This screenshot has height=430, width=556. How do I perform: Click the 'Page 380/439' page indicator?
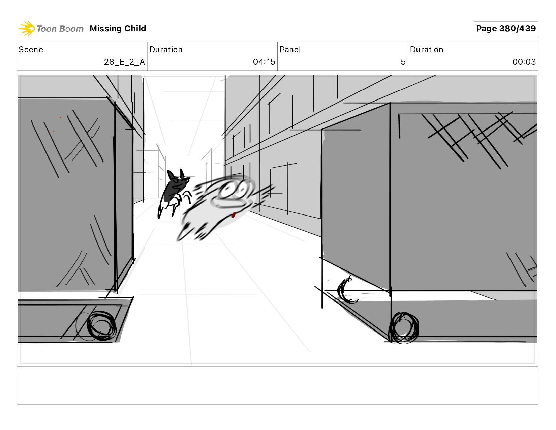tap(506, 29)
